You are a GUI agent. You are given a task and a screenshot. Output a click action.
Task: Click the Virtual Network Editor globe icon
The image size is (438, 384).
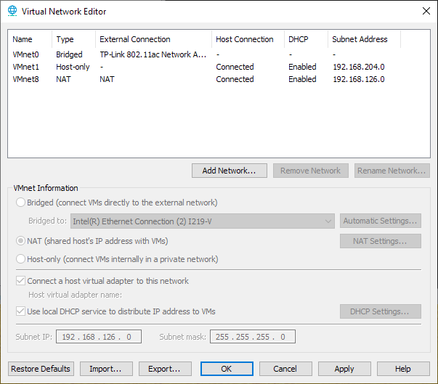point(11,11)
